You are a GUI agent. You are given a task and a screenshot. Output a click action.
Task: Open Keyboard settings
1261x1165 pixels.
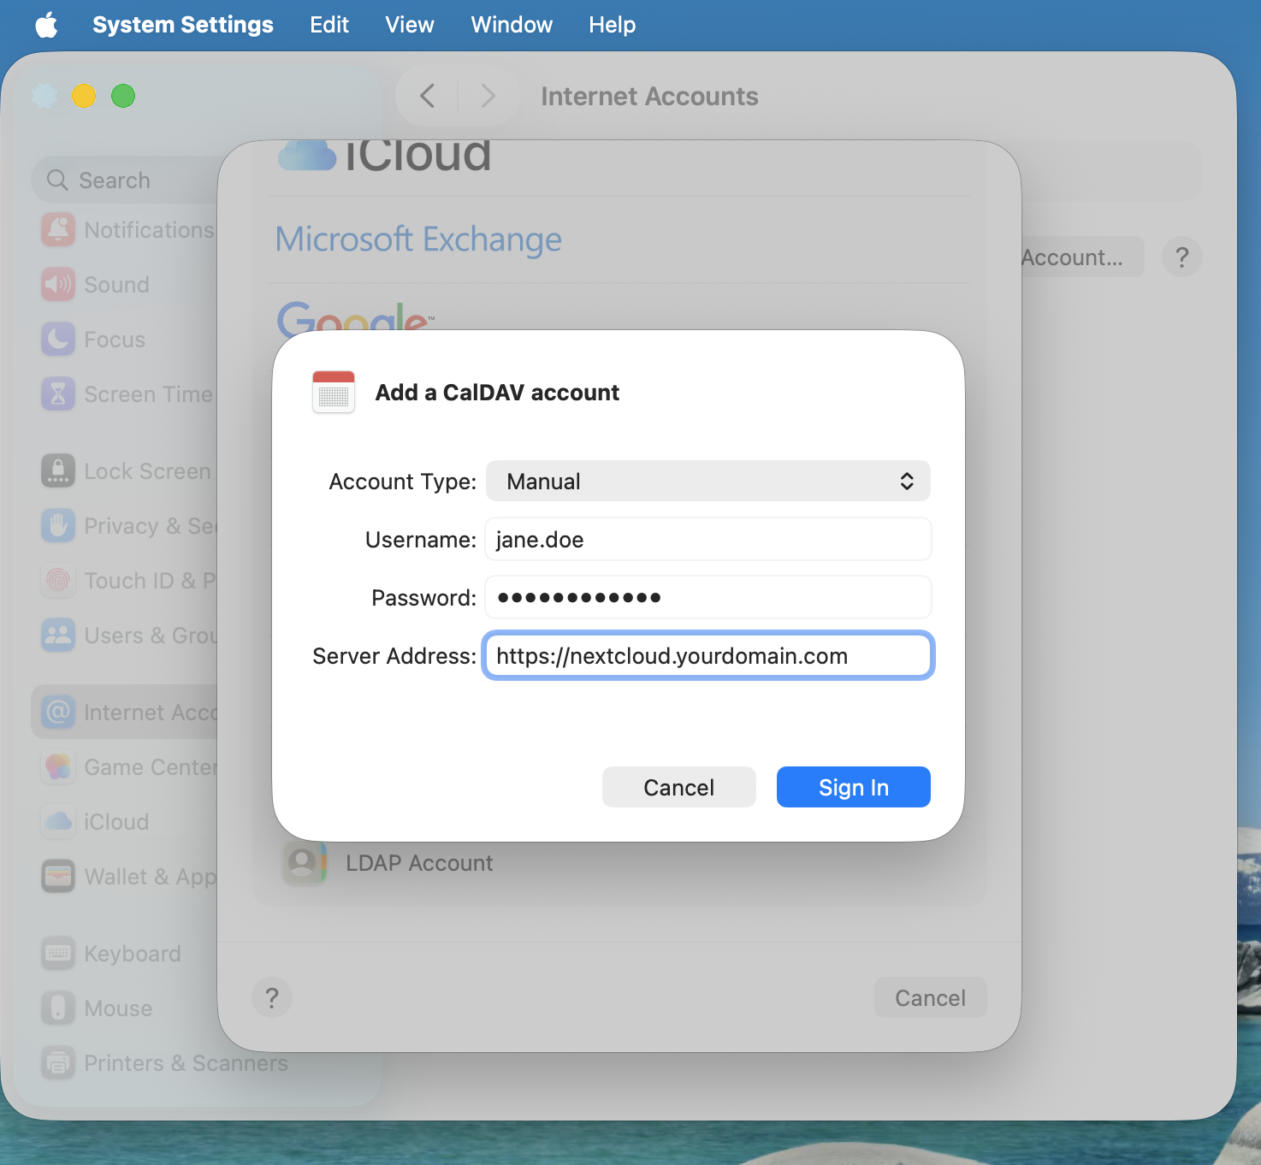pyautogui.click(x=131, y=953)
